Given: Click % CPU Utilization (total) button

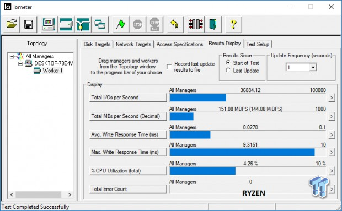Looking at the screenshot, I should 128,171.
